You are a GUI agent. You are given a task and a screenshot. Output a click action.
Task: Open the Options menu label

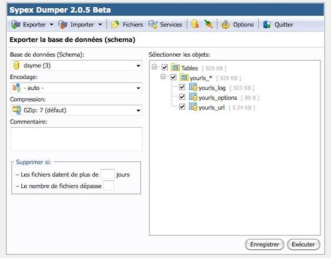243,25
